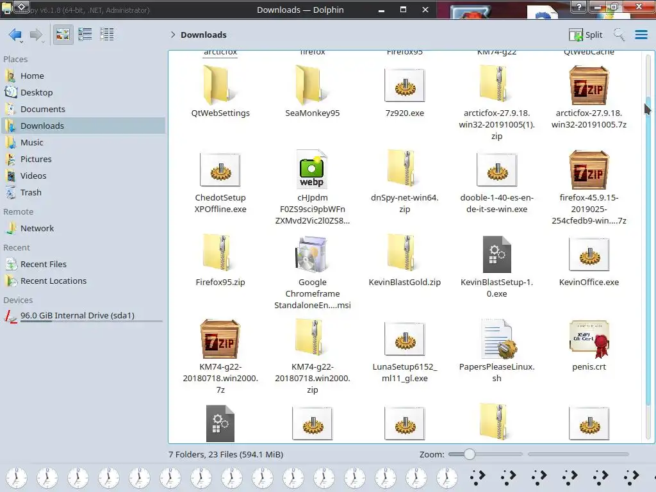656x492 pixels.
Task: Click the 7z920.exe file name label
Action: [x=405, y=113]
